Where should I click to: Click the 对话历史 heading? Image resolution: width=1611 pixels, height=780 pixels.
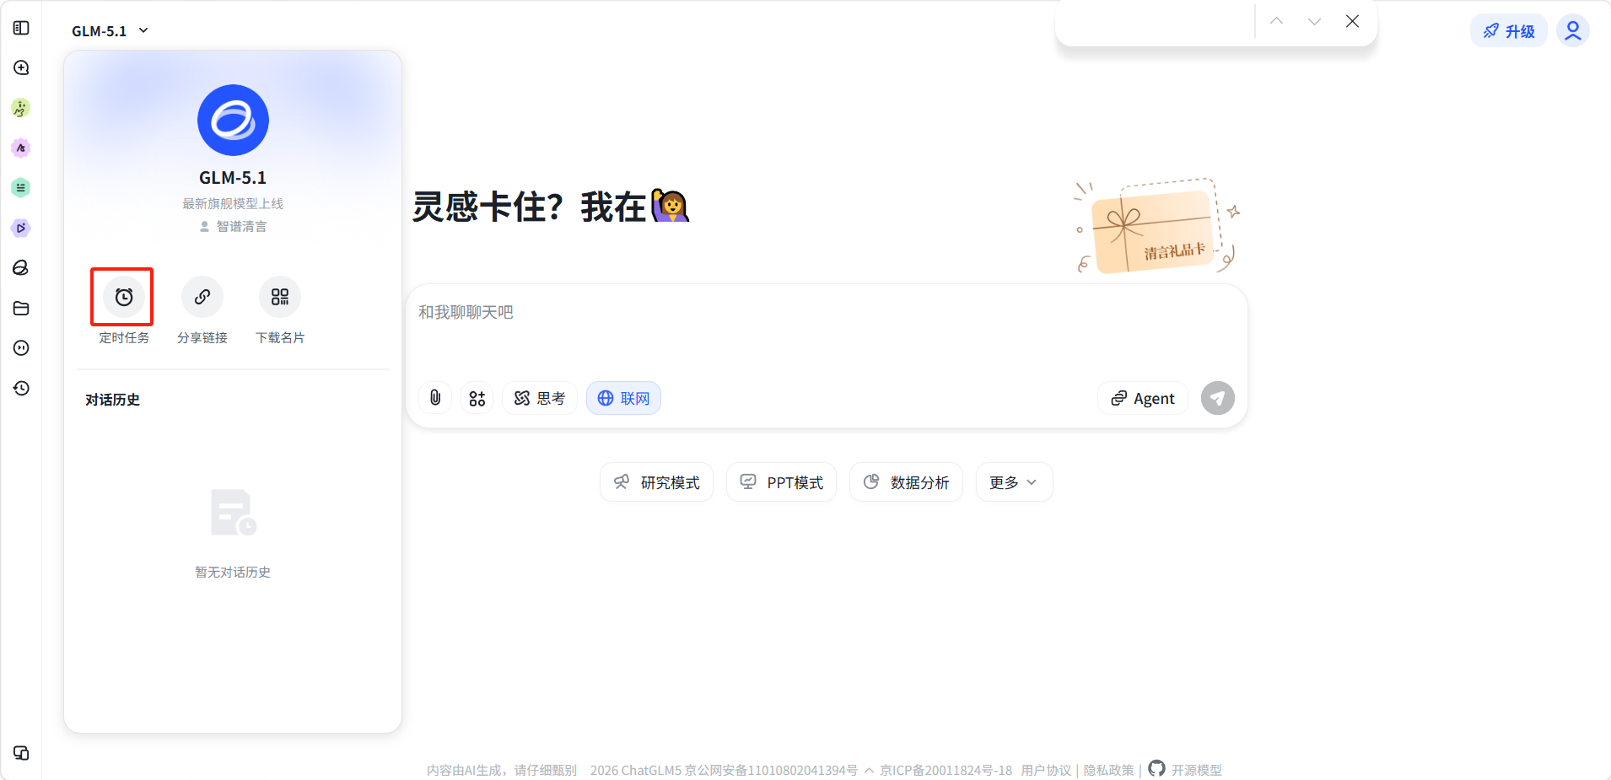pyautogui.click(x=112, y=400)
